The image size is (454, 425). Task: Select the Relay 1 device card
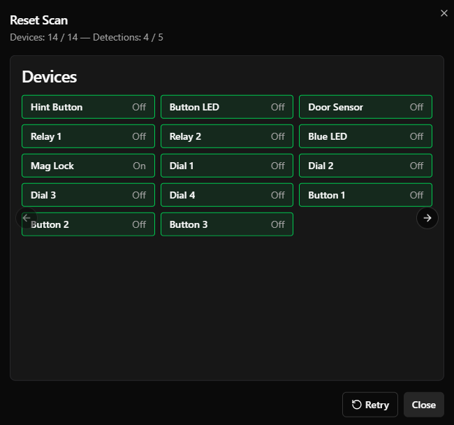[x=88, y=136]
